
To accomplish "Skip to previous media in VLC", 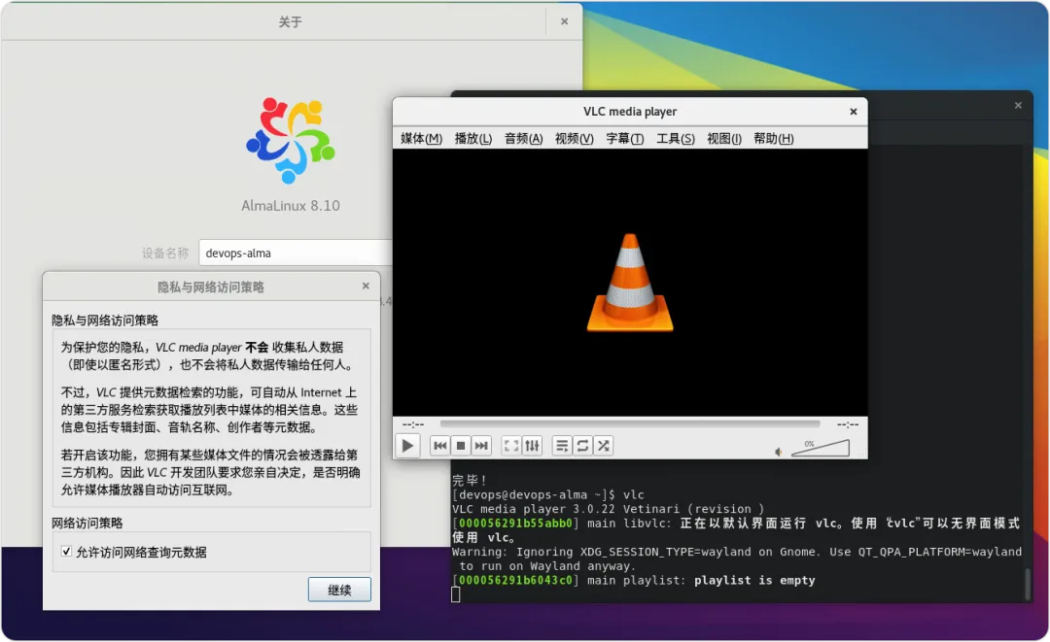I will coord(440,446).
